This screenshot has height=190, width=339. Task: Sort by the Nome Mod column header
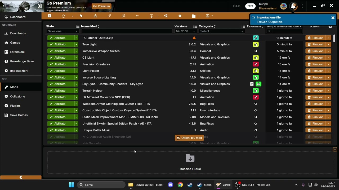click(90, 26)
